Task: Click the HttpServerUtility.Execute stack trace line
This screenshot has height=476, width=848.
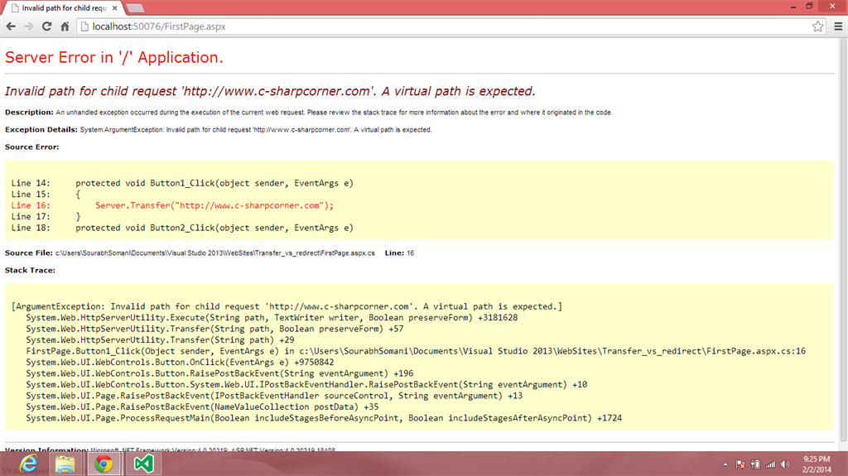Action: pos(272,318)
